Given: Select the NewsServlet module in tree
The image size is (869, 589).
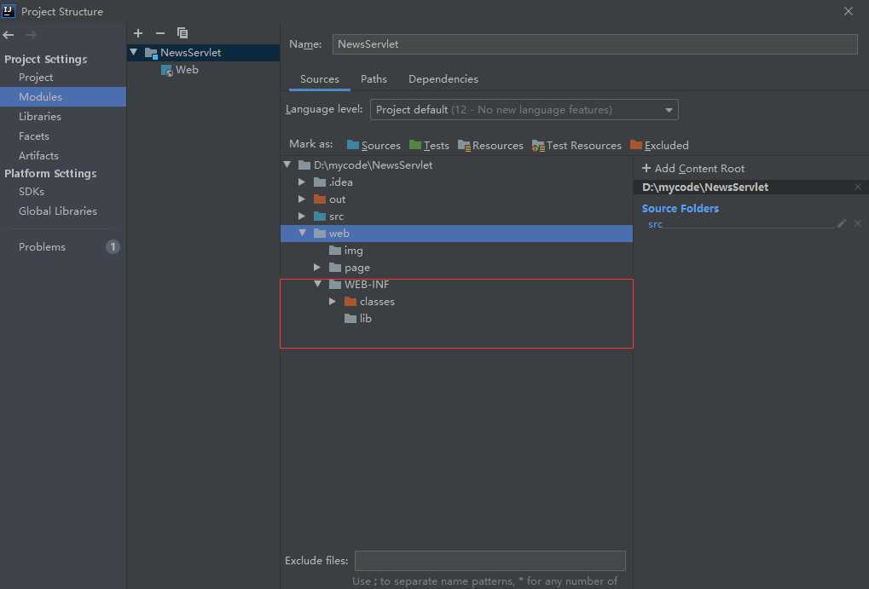Looking at the screenshot, I should point(203,53).
